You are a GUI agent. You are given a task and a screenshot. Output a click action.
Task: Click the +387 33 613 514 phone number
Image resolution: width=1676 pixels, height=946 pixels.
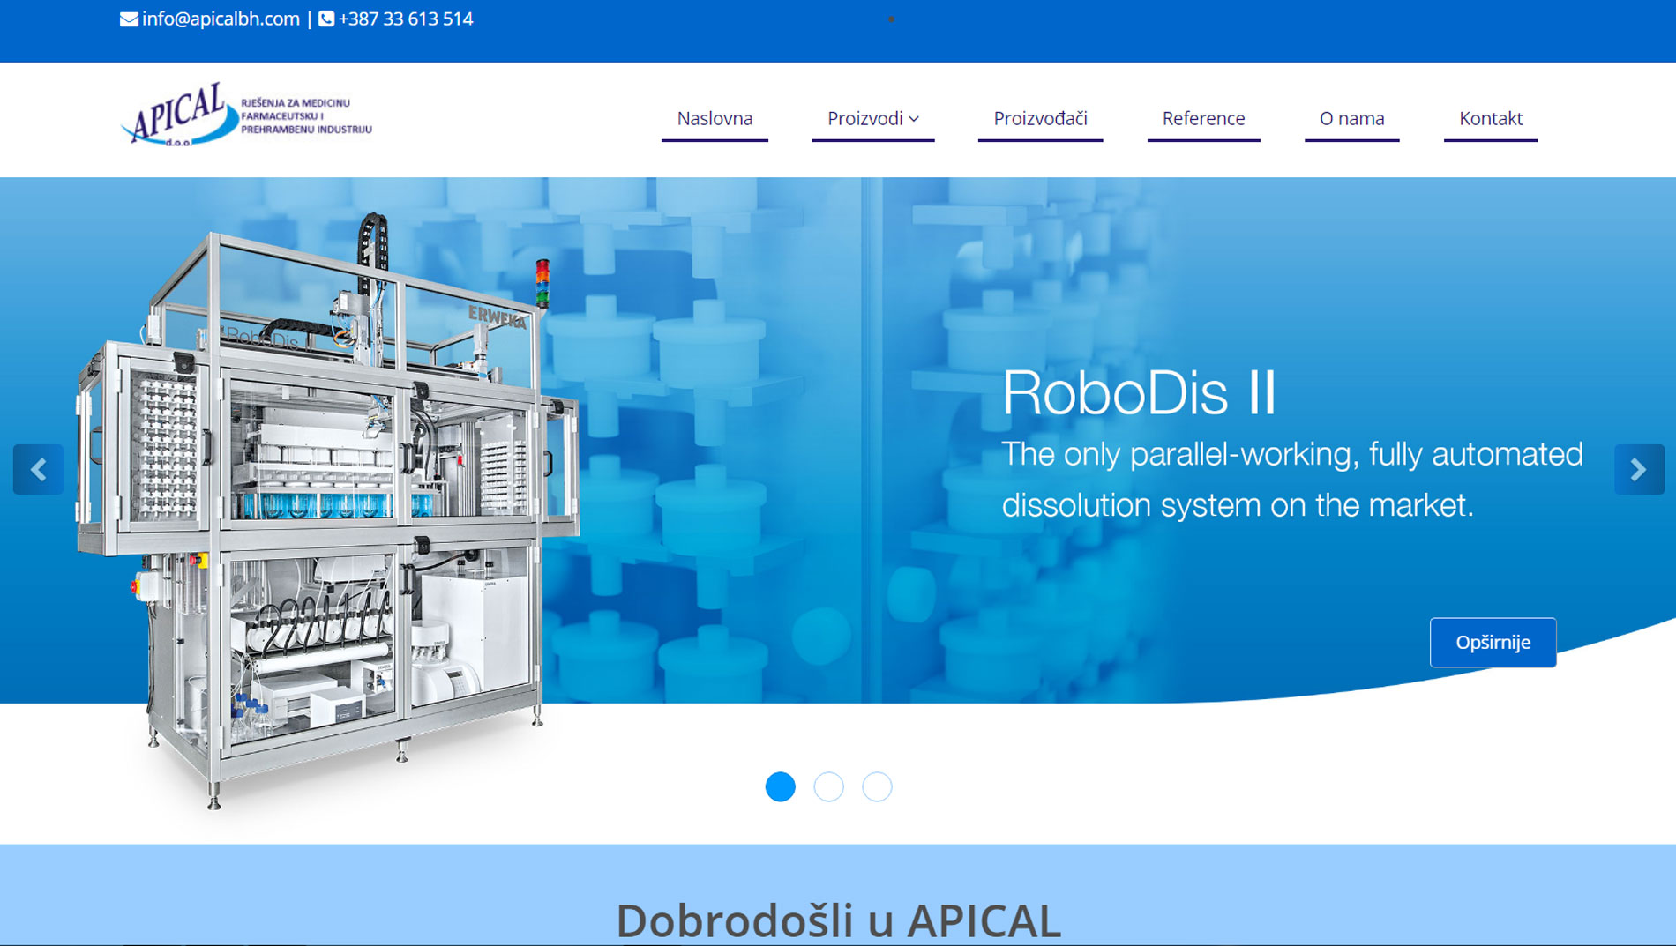[x=406, y=19]
